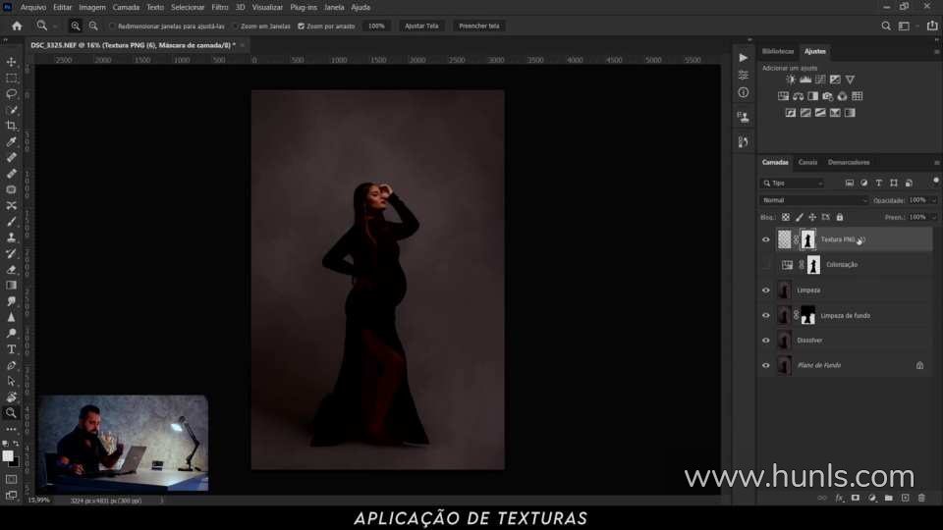Open the layer styles fx menu
The width and height of the screenshot is (943, 530).
[839, 498]
